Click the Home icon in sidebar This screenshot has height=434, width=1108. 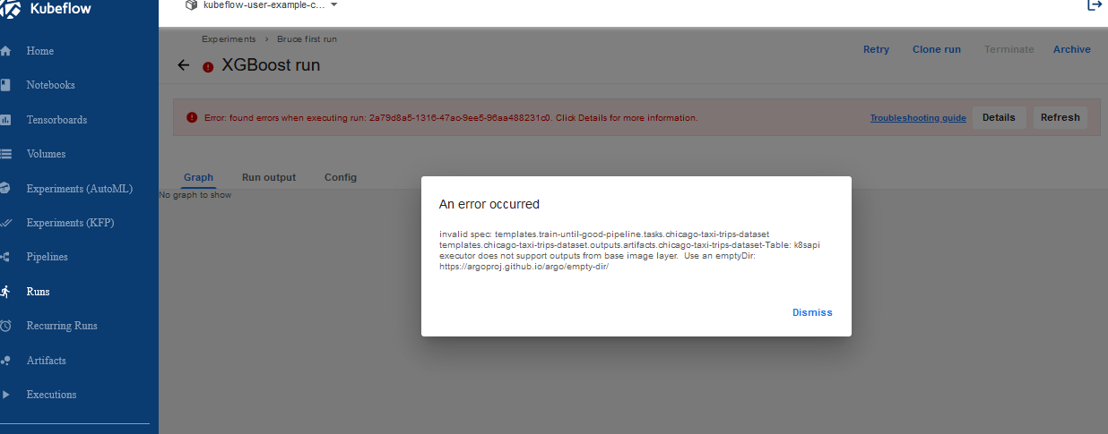tap(4, 51)
